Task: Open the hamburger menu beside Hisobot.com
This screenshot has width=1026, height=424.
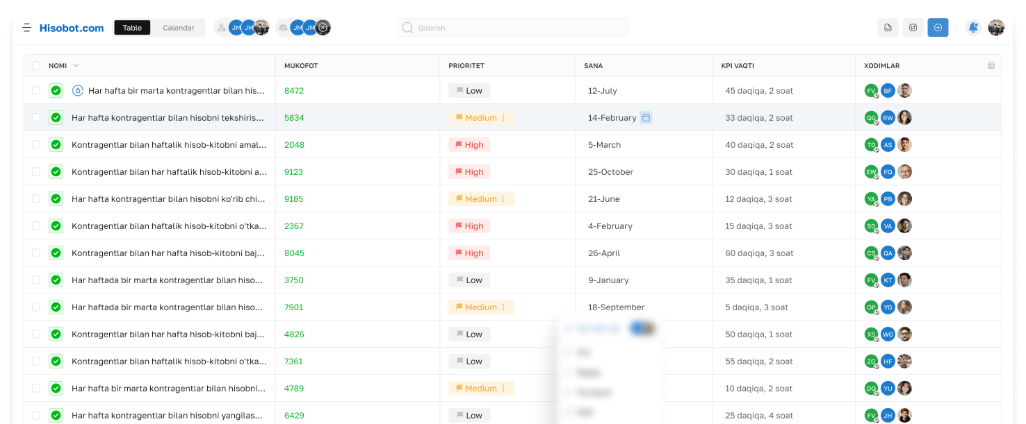Action: (26, 28)
